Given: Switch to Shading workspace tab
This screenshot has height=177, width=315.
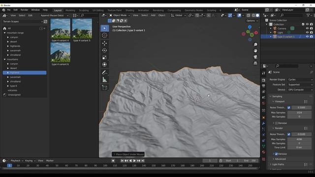Looking at the screenshot, I should 130,10.
